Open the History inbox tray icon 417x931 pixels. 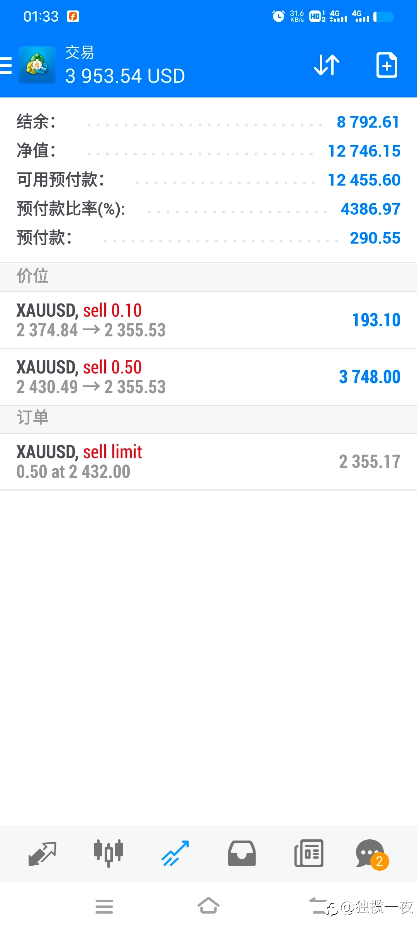pos(242,853)
